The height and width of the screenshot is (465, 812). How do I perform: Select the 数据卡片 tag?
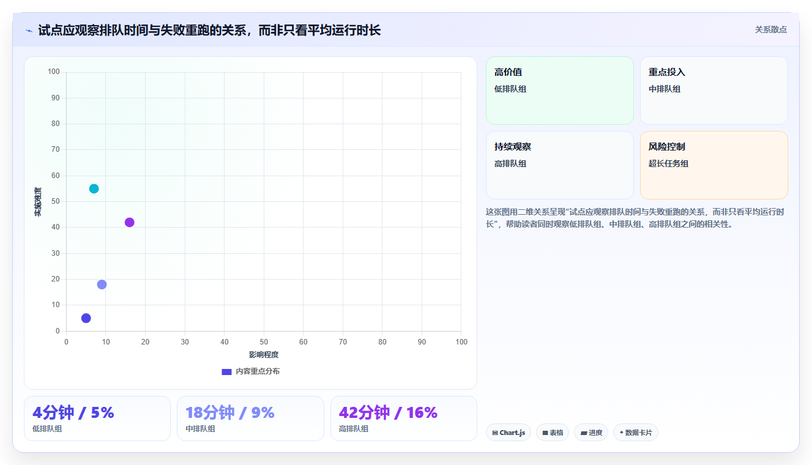coord(635,433)
